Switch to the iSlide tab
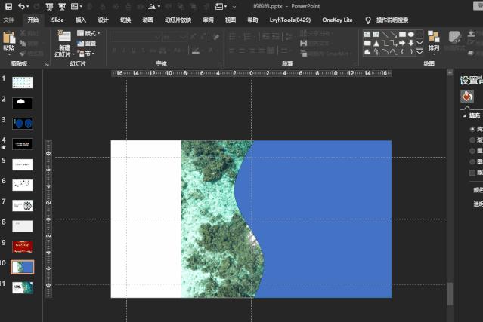This screenshot has height=322, width=483. click(x=57, y=20)
